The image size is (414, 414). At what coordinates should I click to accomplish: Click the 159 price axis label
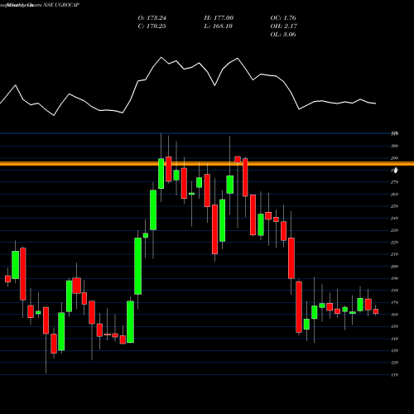395,326
